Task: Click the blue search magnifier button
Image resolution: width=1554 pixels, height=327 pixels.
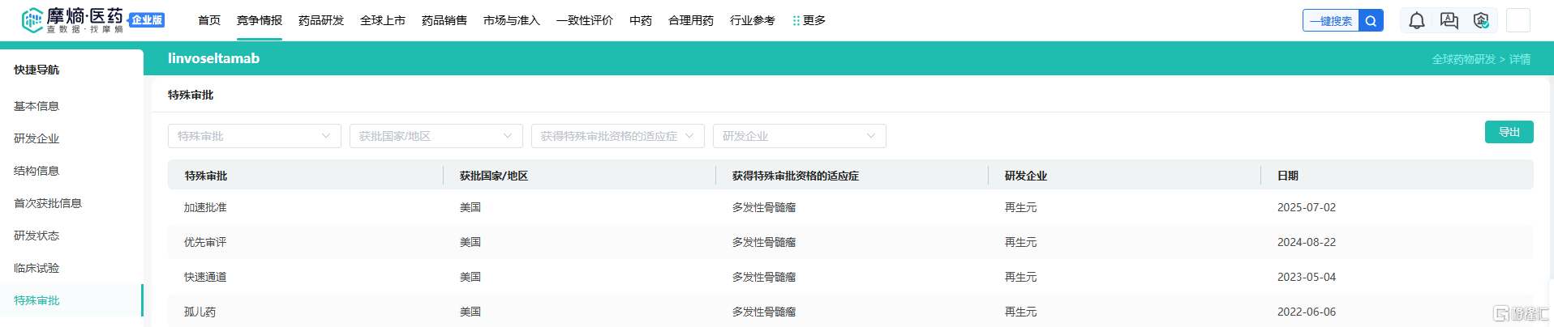Action: pos(1371,21)
